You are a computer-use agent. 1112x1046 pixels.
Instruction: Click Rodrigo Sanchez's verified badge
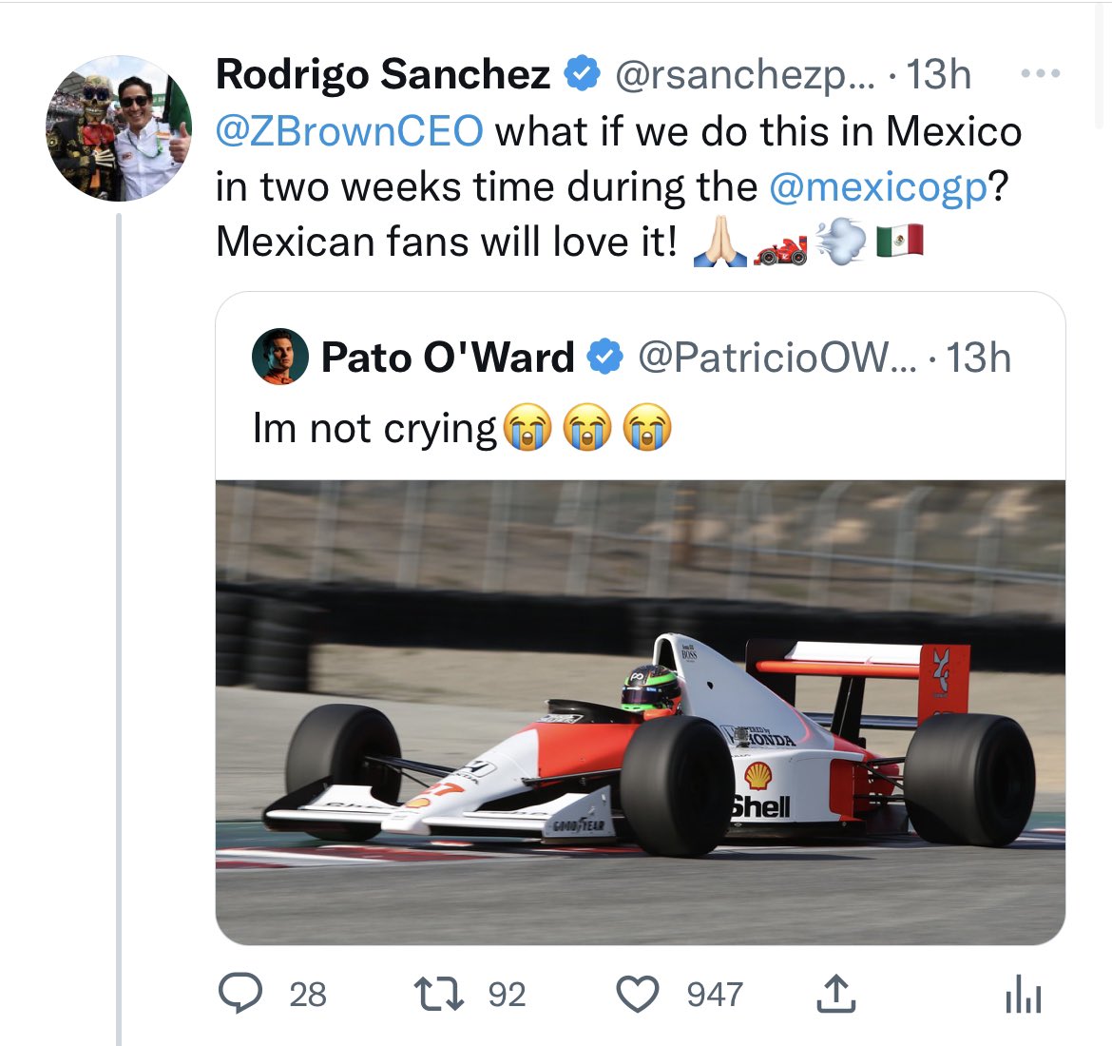[x=582, y=74]
